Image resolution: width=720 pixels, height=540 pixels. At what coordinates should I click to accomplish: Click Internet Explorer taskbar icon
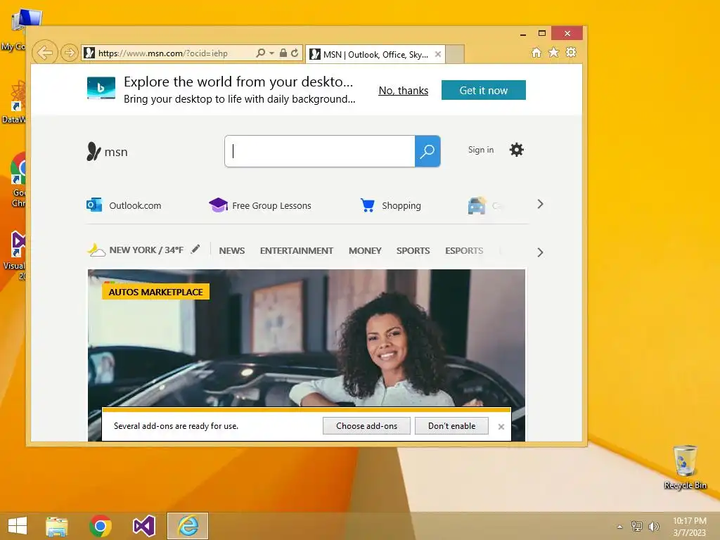click(x=187, y=526)
